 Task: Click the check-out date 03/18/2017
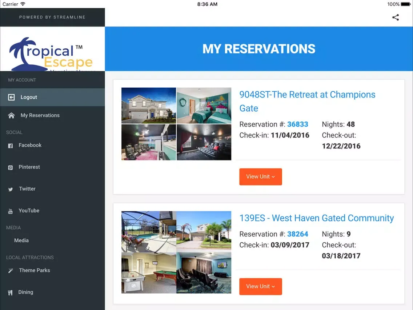341,256
